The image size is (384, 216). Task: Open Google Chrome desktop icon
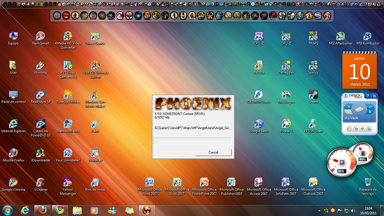(13, 185)
